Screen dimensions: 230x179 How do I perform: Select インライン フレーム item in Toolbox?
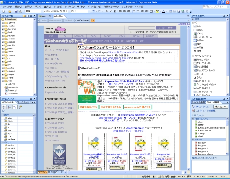[203, 37]
